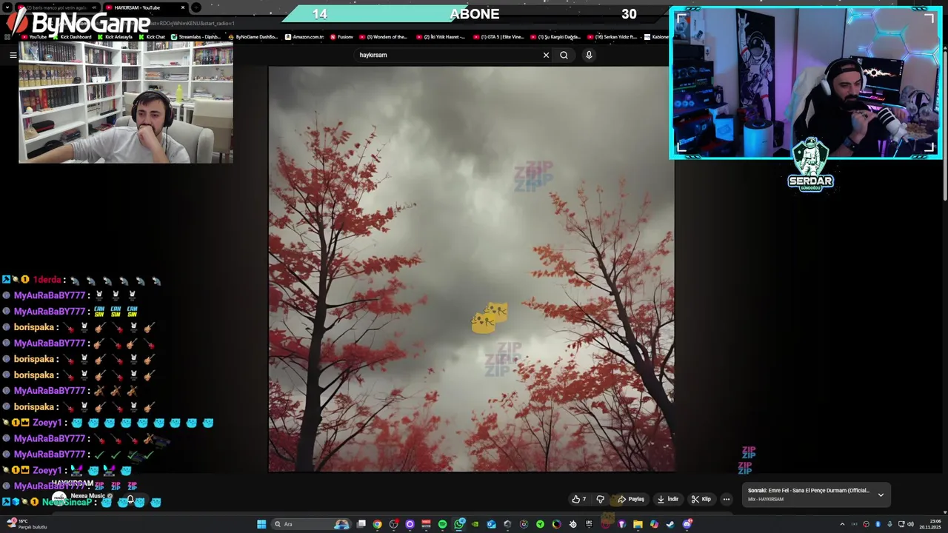Click the microphone tray icon
The image size is (948, 533).
889,524
